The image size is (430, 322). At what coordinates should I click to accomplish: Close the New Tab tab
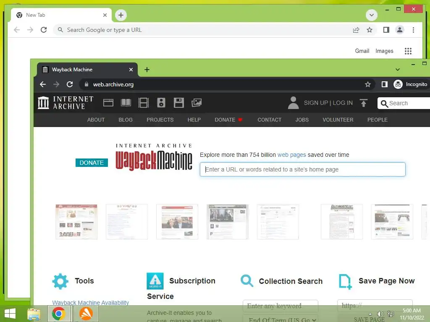point(105,15)
